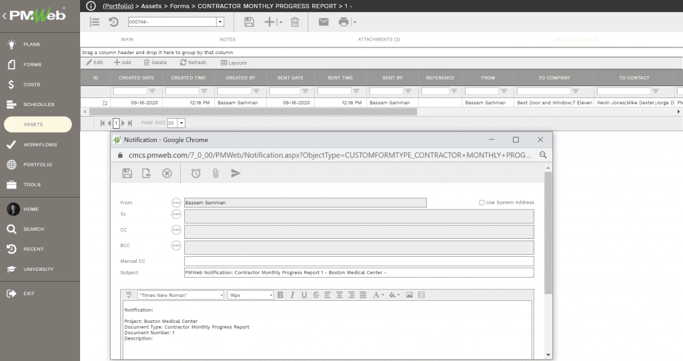Click zoom magnifier icon in Chrome address bar
683x361 pixels.
[x=543, y=155]
